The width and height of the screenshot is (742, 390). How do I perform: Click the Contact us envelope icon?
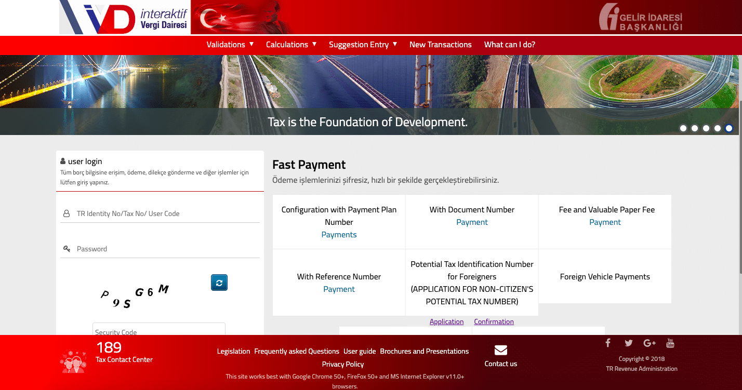click(501, 350)
